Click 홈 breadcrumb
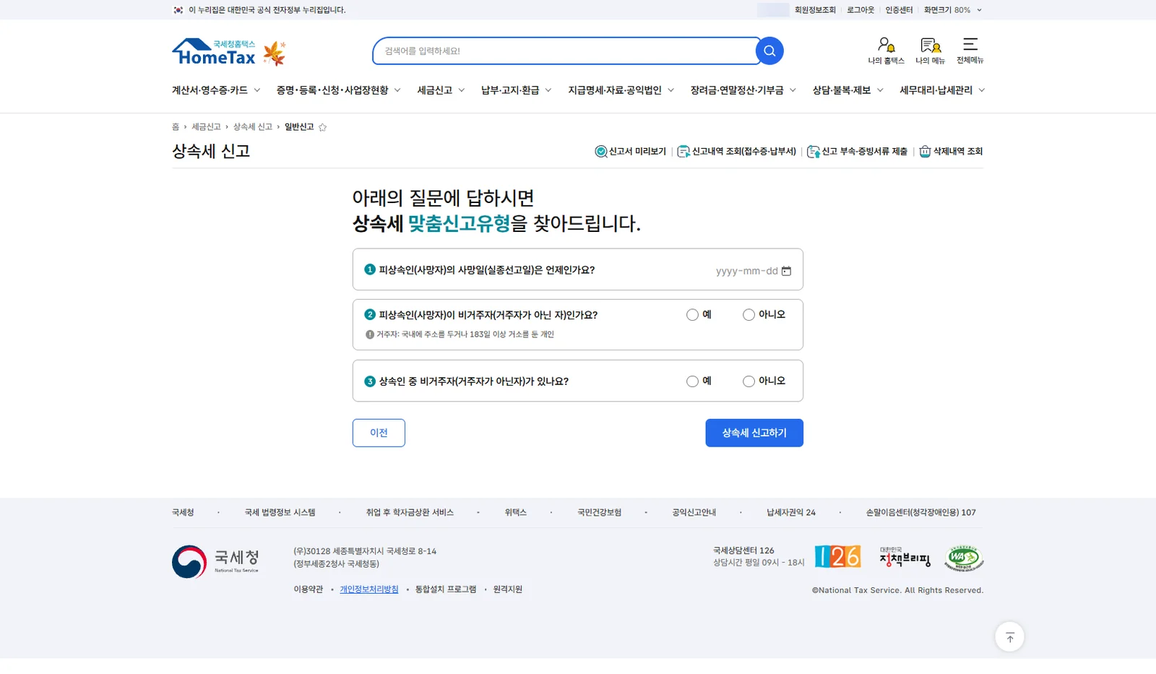The width and height of the screenshot is (1156, 674). pyautogui.click(x=176, y=127)
